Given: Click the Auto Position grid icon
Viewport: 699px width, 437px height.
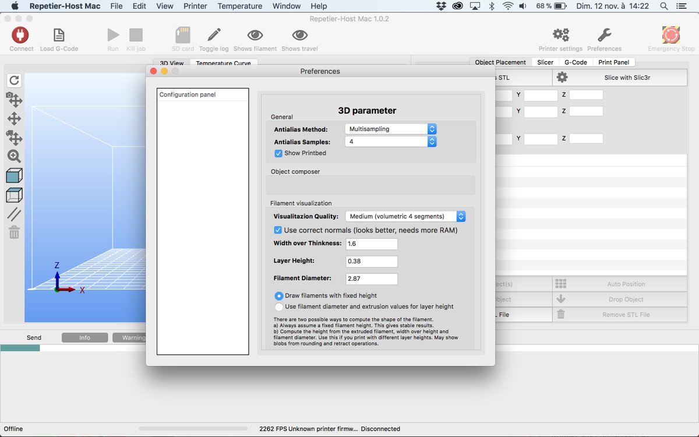Looking at the screenshot, I should coord(561,284).
